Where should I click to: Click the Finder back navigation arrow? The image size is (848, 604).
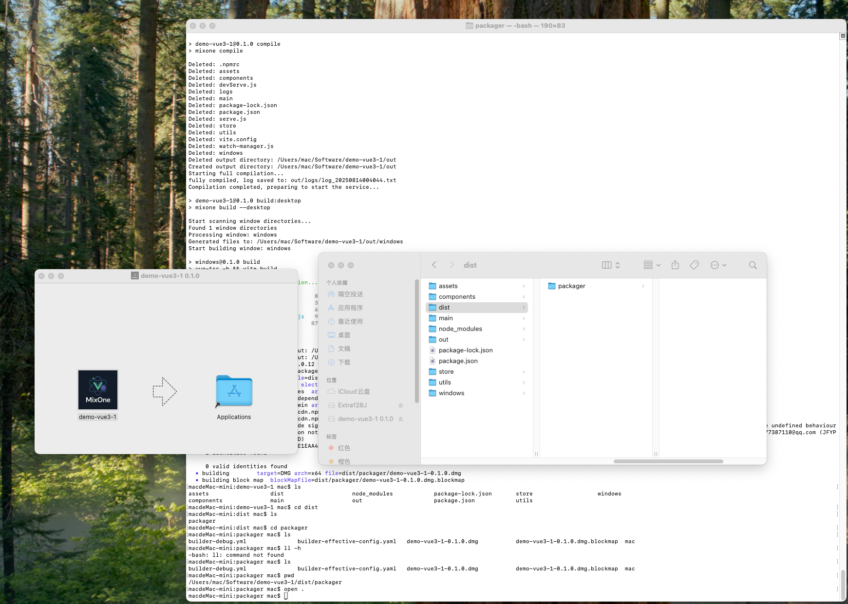click(434, 265)
